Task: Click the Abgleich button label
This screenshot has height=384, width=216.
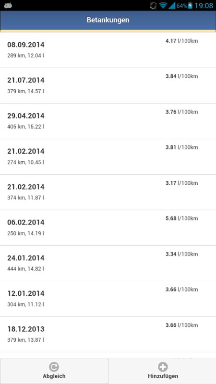Action: pos(54,376)
